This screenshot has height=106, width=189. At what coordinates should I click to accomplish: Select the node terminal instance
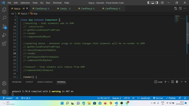pyautogui.click(x=158, y=82)
